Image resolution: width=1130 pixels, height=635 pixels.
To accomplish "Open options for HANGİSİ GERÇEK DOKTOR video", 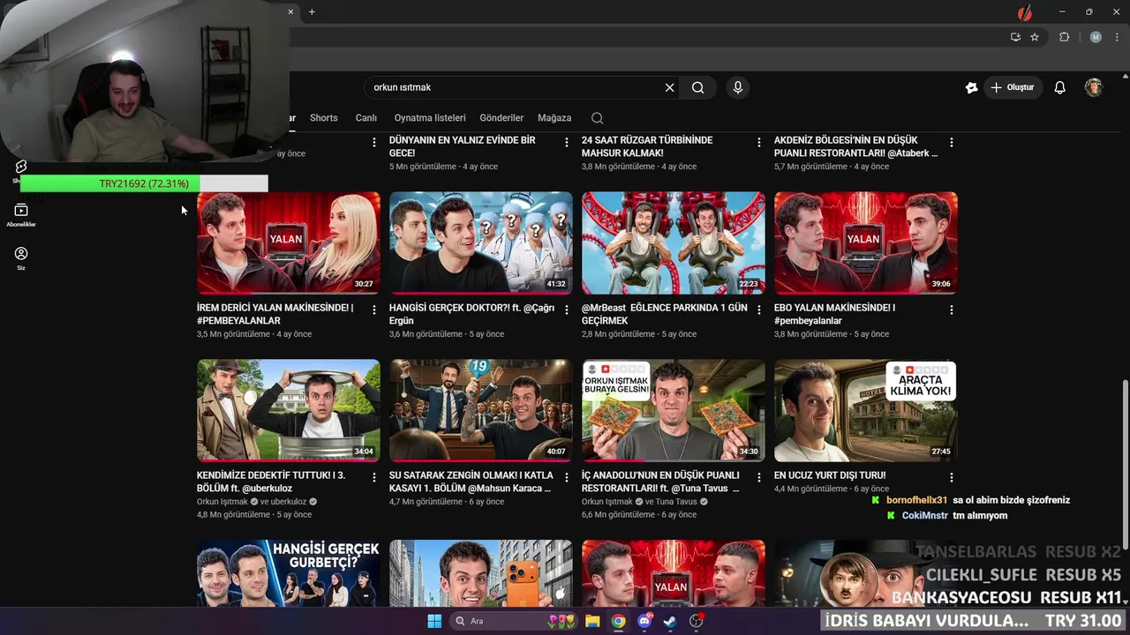I will 567,310.
